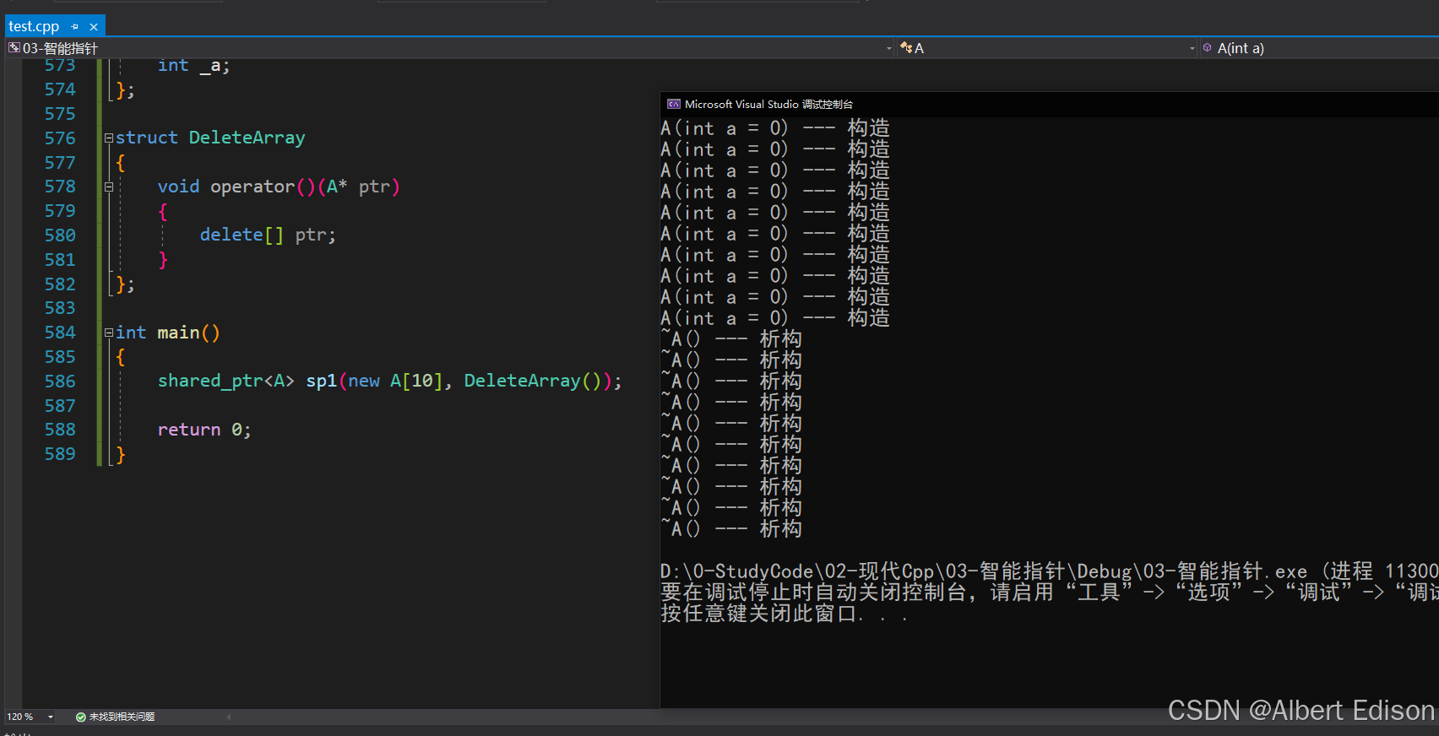Click the sp1 variable name
Image resolution: width=1439 pixels, height=736 pixels.
pyautogui.click(x=322, y=381)
